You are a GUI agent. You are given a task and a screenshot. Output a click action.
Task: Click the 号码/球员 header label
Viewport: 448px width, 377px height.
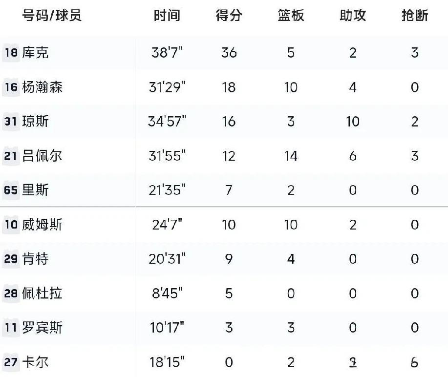(52, 16)
